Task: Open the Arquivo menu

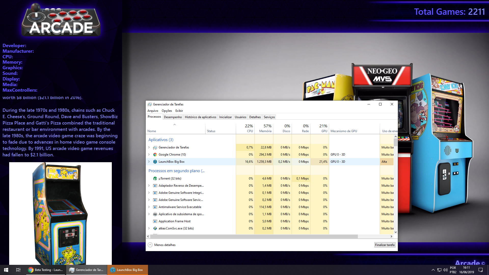Action: click(x=153, y=111)
